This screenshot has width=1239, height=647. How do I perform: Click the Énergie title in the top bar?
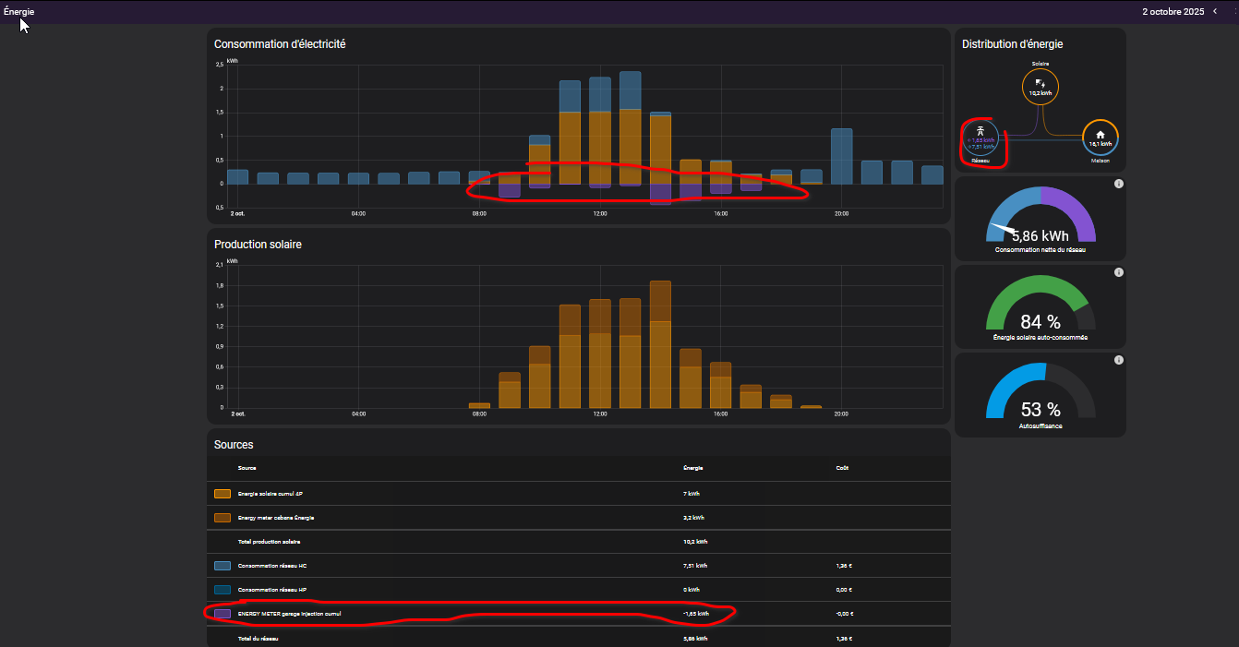point(18,12)
